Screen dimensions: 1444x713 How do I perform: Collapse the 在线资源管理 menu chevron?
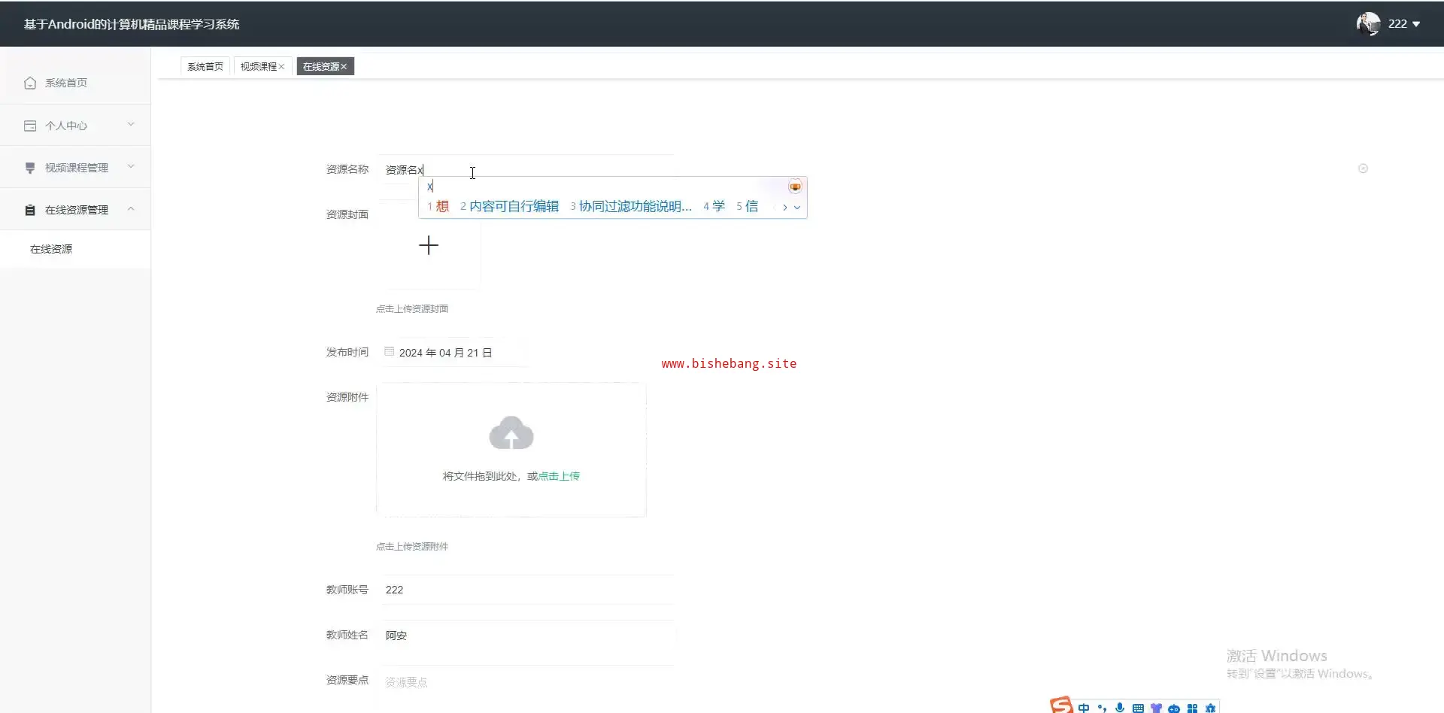pyautogui.click(x=131, y=209)
